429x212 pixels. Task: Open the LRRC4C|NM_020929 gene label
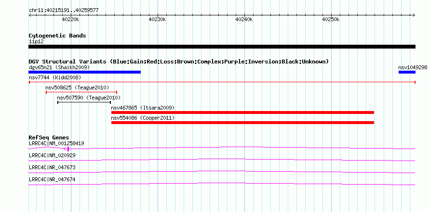click(52, 156)
